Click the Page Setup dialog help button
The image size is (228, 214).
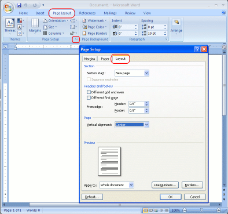[197, 49]
